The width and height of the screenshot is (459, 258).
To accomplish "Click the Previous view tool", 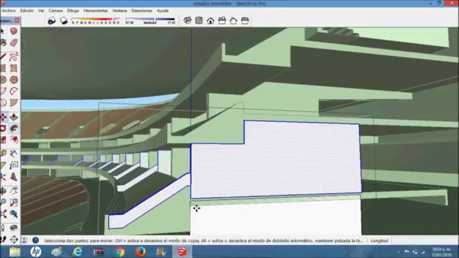I will pyautogui.click(x=14, y=214).
